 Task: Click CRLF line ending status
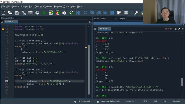click(155, 101)
